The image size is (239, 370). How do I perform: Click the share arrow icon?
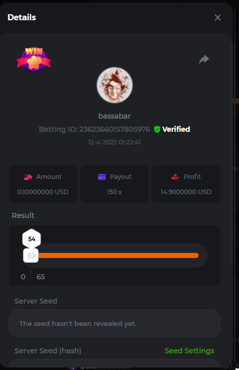[204, 59]
